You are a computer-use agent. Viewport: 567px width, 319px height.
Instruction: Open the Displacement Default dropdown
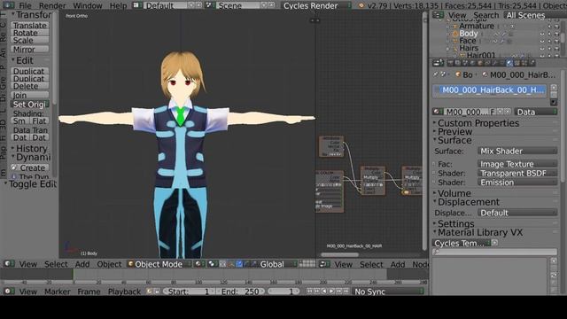pyautogui.click(x=517, y=213)
